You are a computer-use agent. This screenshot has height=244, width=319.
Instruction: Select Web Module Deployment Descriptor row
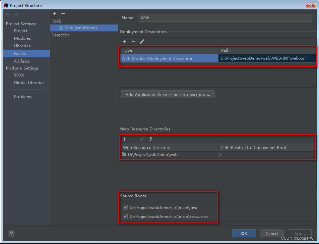(169, 58)
